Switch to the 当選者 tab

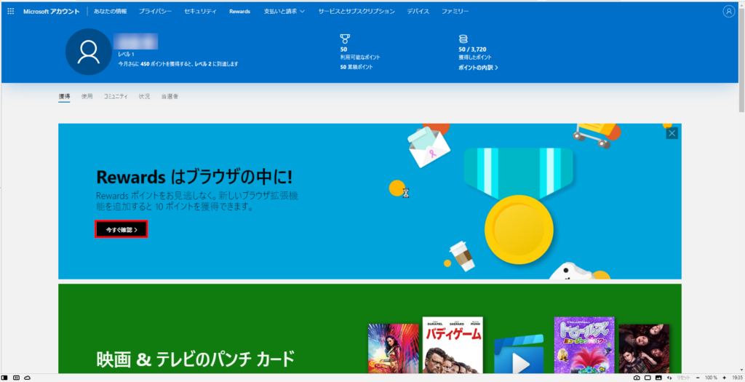[x=170, y=97]
